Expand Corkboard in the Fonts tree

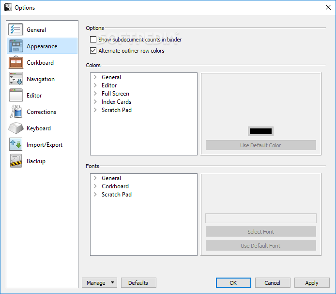(x=95, y=186)
